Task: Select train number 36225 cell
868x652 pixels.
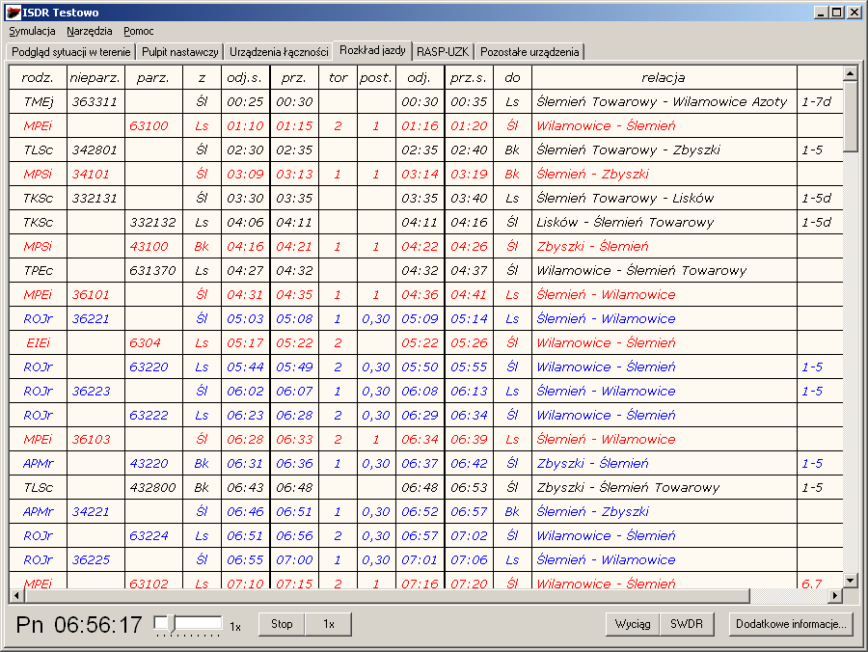Action: point(95,559)
